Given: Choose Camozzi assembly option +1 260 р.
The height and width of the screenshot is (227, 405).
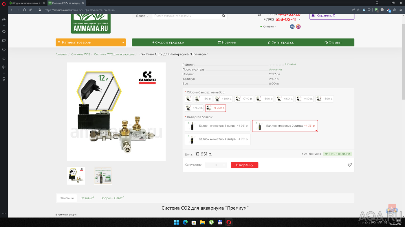Looking at the screenshot, I should tap(215, 108).
